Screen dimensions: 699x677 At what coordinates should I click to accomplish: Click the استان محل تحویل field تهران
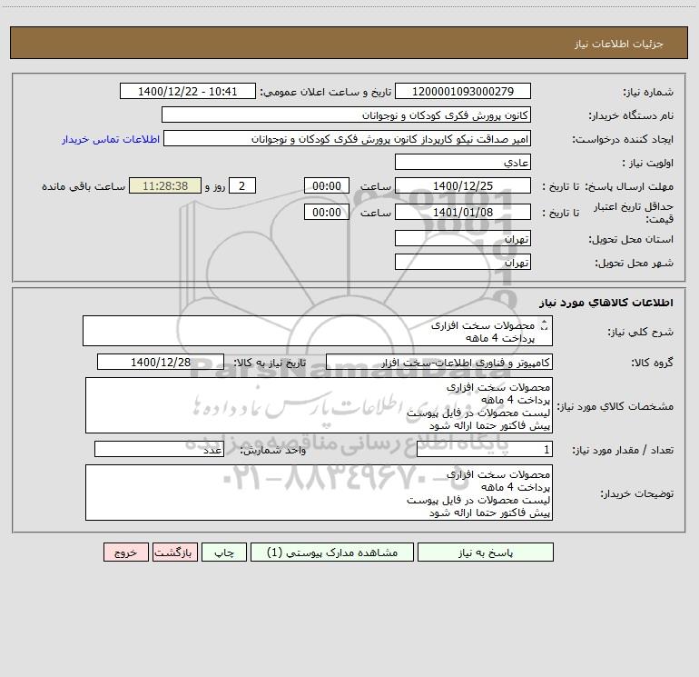pos(463,238)
